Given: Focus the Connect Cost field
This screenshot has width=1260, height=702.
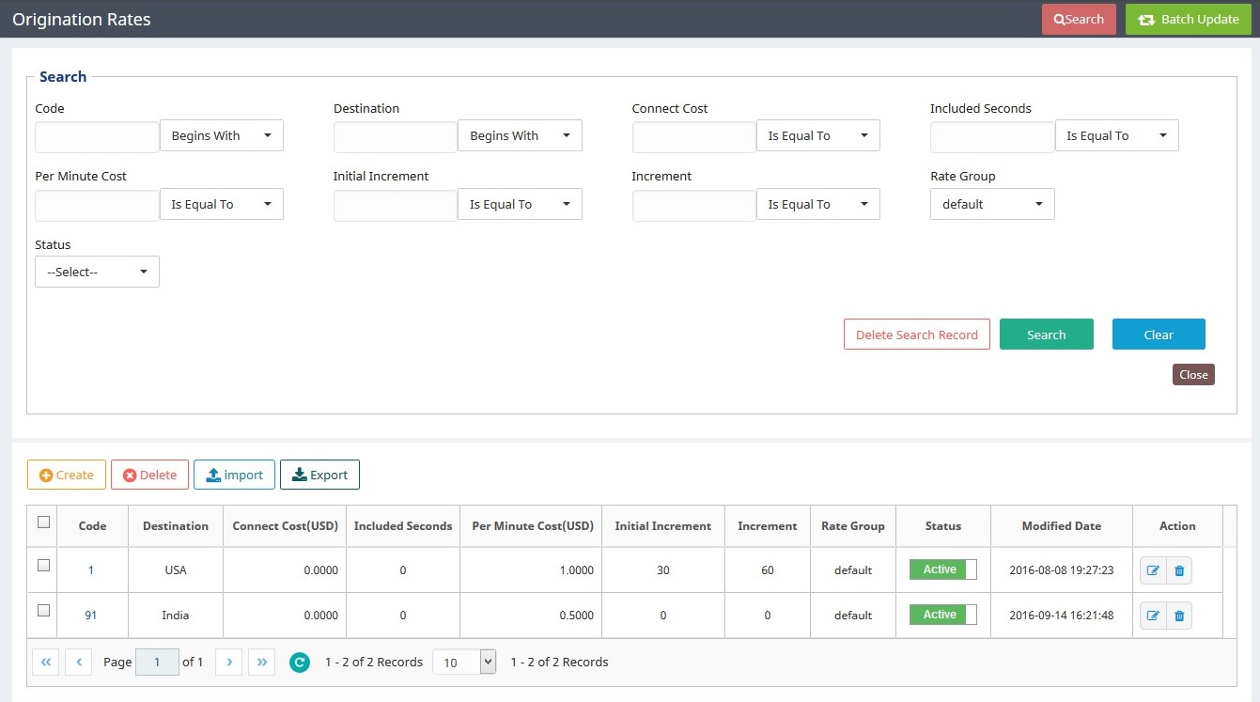Looking at the screenshot, I should (694, 136).
